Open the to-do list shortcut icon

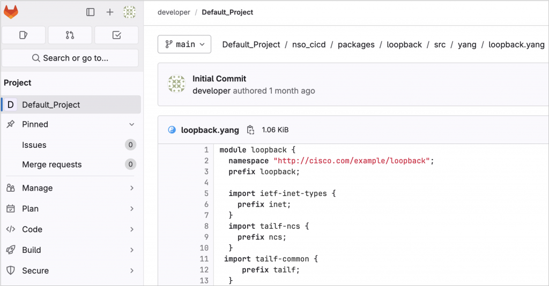(x=116, y=35)
